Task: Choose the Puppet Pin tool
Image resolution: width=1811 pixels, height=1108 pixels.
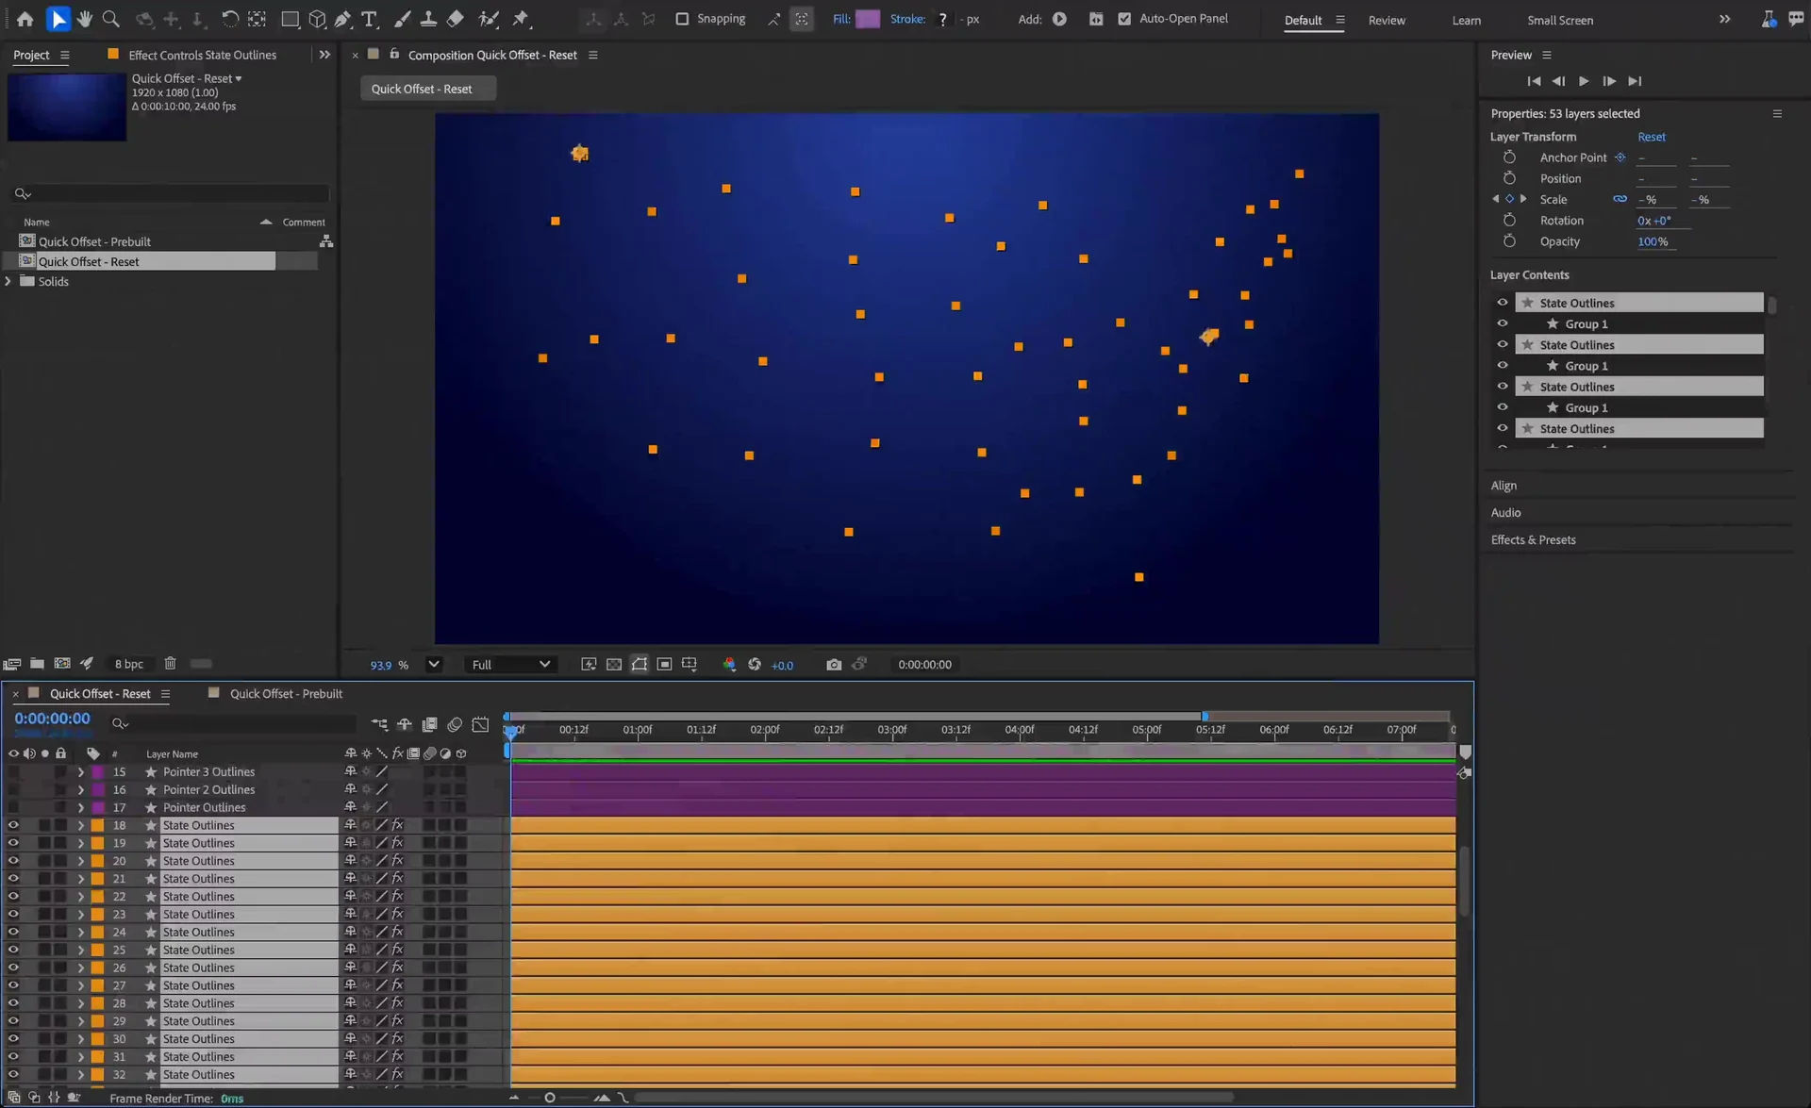Action: (x=522, y=19)
